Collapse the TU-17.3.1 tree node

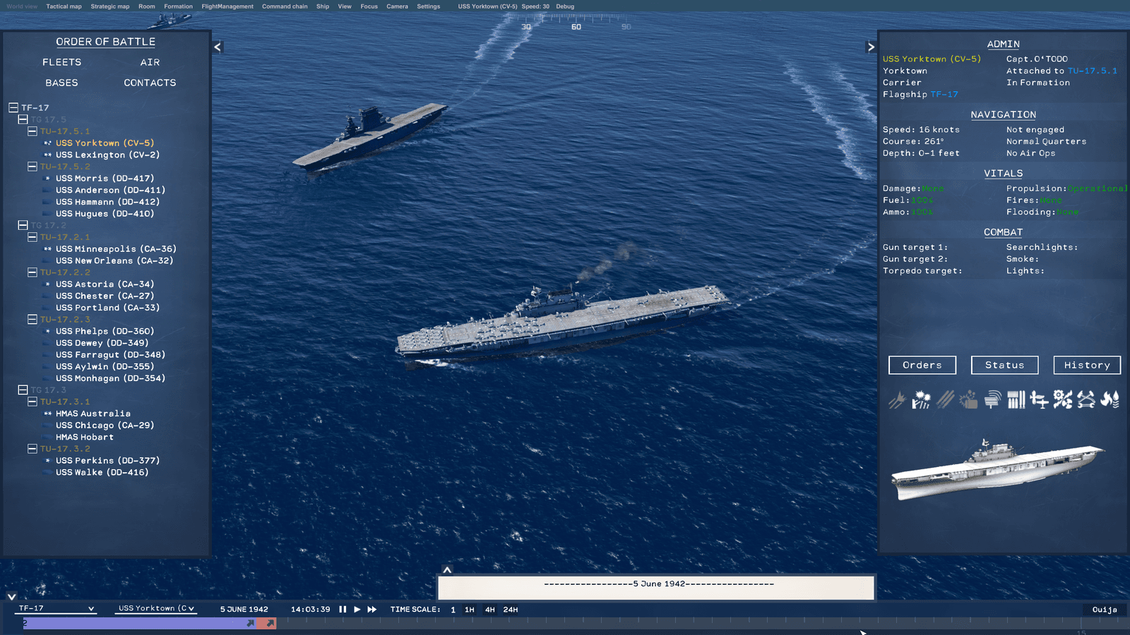tap(32, 401)
